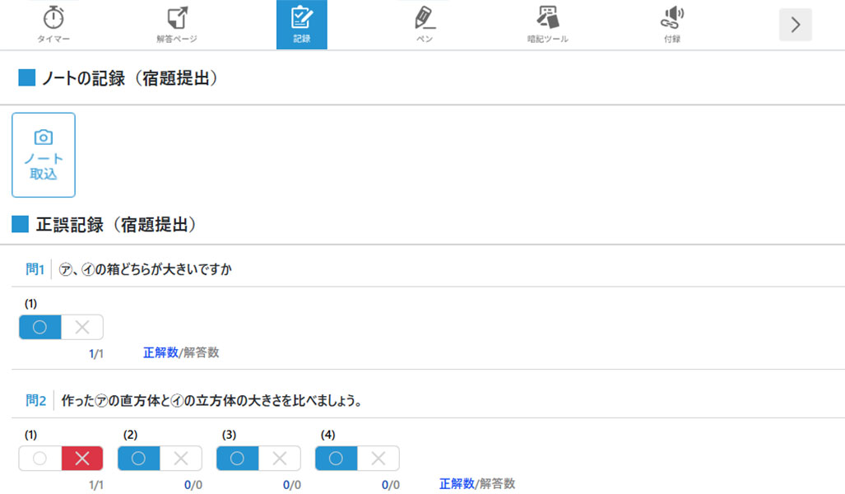Toggle 問2 (4) correct circle button
Viewport: 845px width, 494px height.
[336, 459]
